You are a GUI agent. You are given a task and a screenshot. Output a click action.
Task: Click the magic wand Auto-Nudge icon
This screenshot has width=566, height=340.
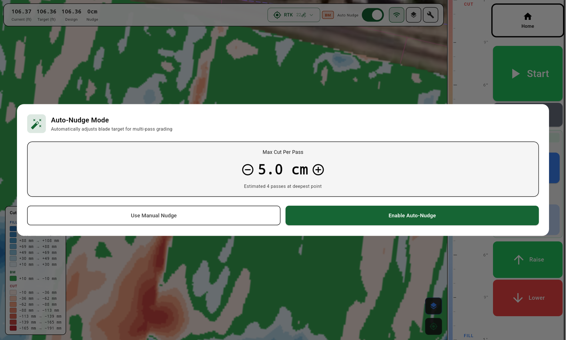[x=36, y=124]
